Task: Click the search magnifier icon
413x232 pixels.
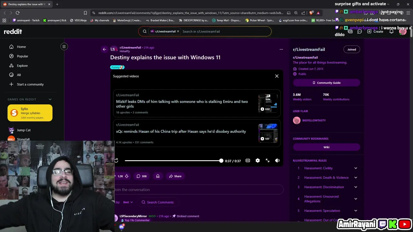Action: tap(144, 32)
